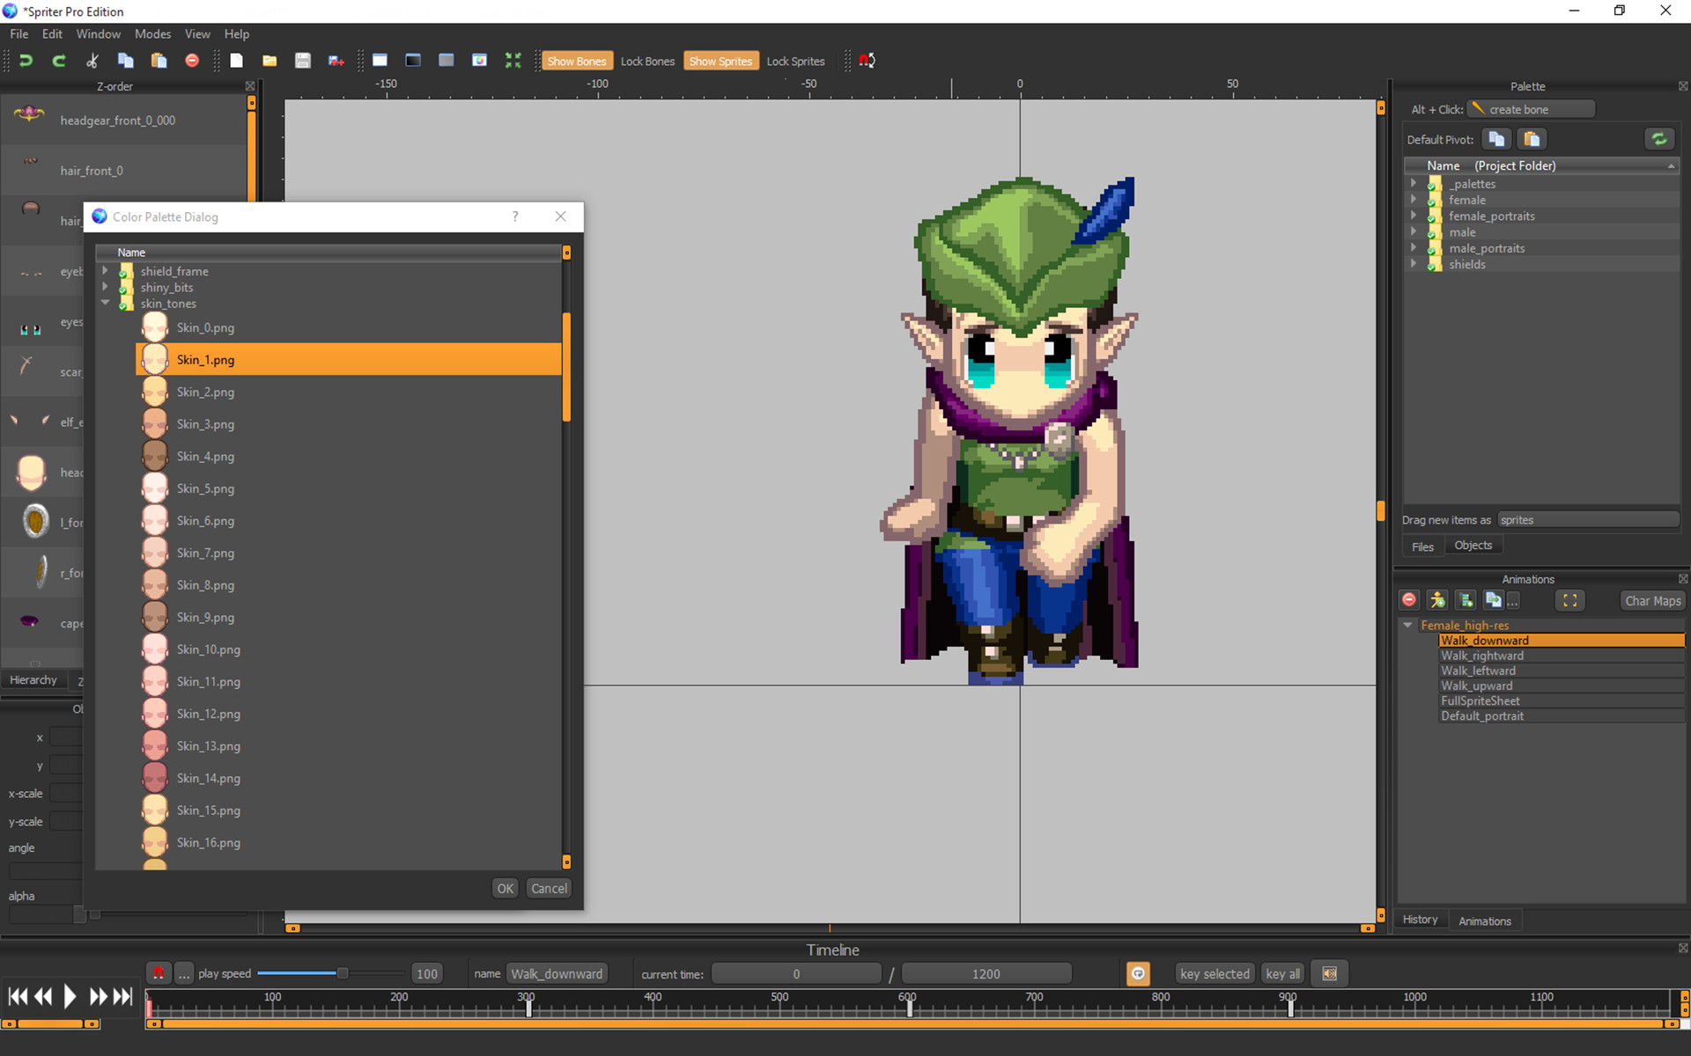Click the Undo icon
Viewport: 1691px width, 1056px height.
[25, 60]
